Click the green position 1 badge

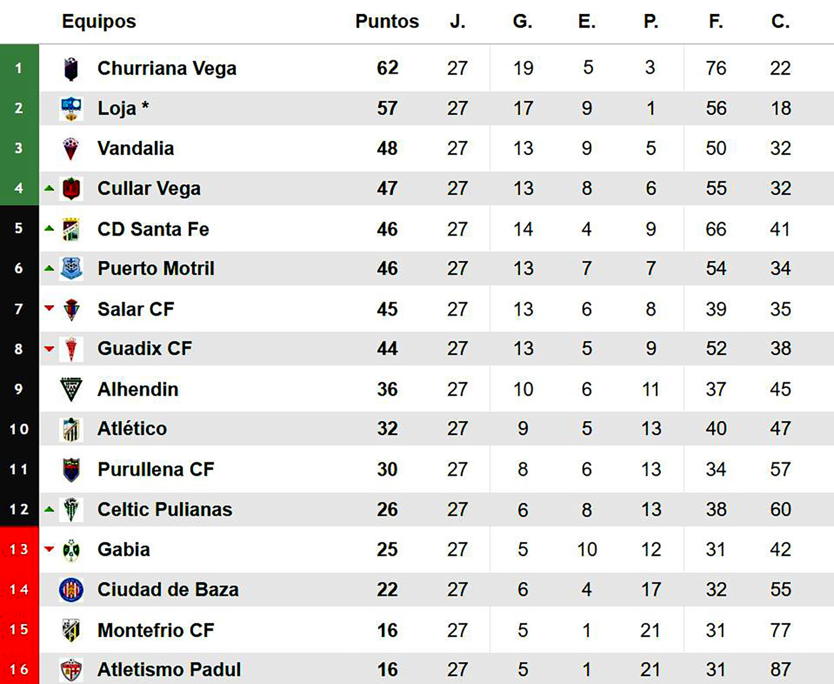pos(19,68)
